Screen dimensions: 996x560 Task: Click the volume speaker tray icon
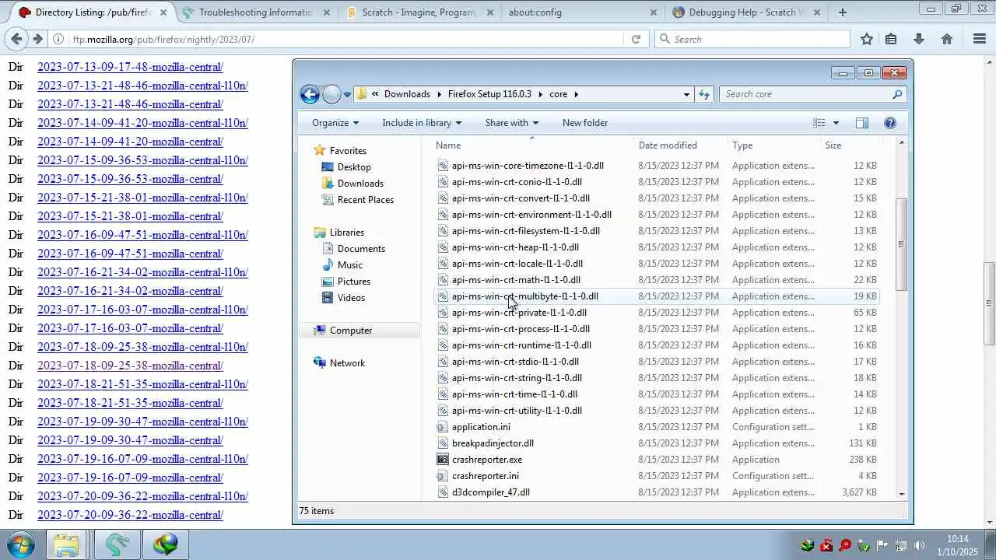pyautogui.click(x=920, y=545)
